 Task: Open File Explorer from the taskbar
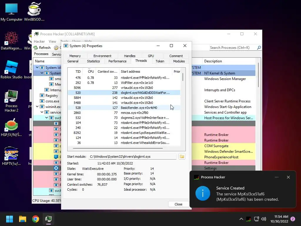click(22, 219)
